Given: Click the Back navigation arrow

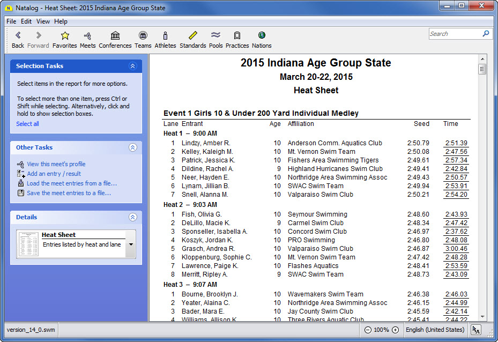Looking at the screenshot, I should (18, 36).
